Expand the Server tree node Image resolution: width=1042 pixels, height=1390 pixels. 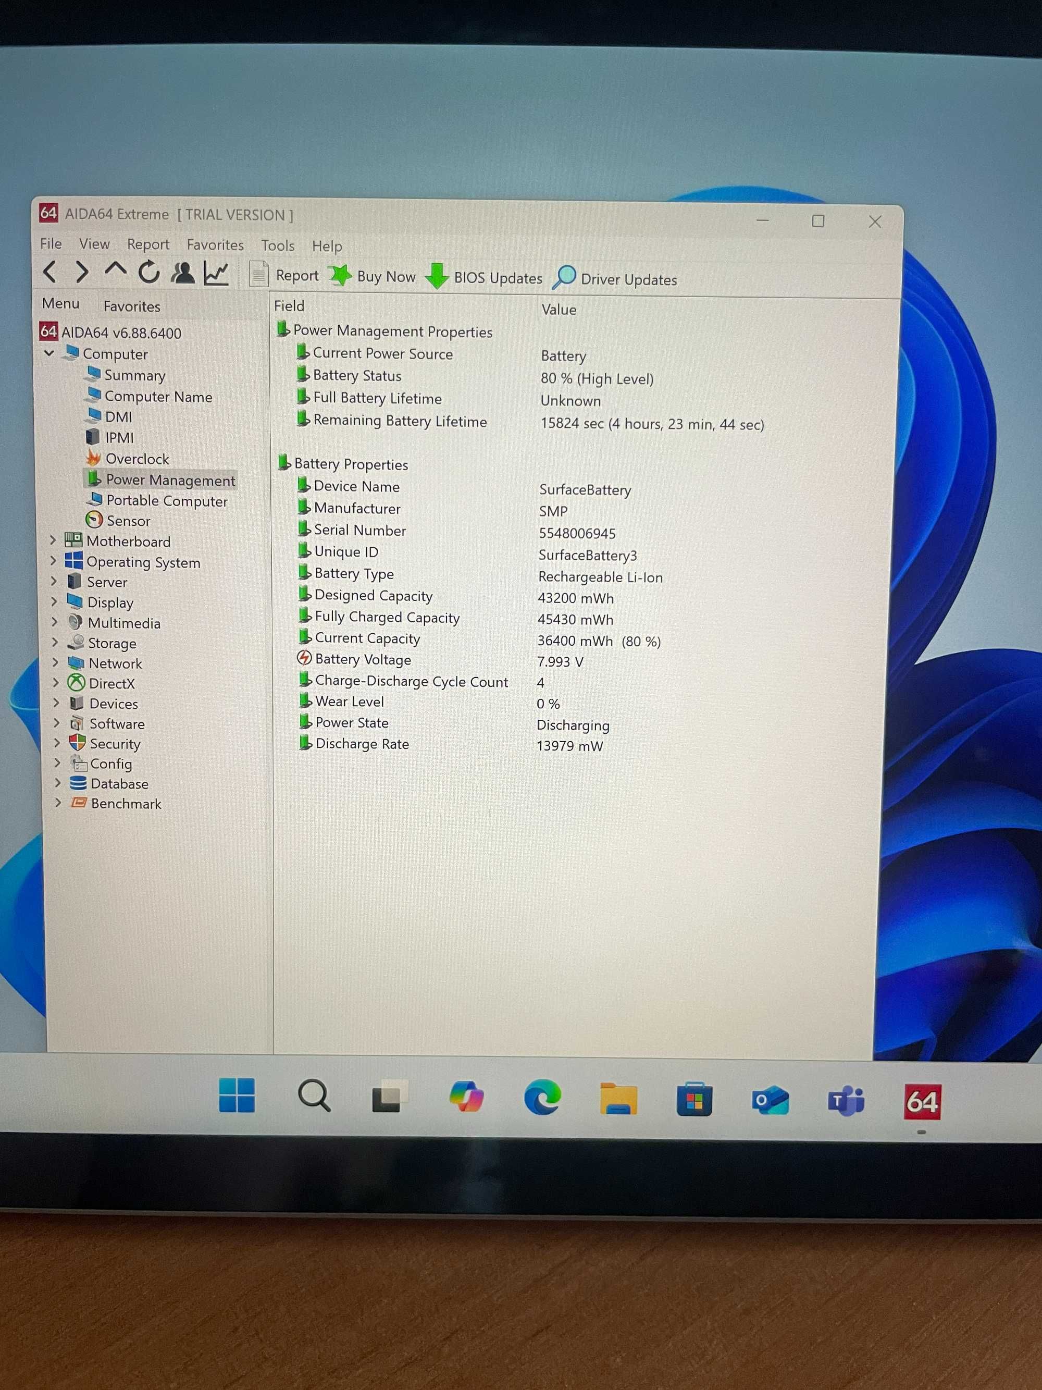(54, 581)
